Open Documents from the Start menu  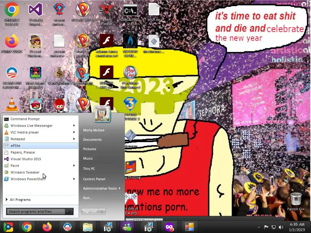(92, 140)
